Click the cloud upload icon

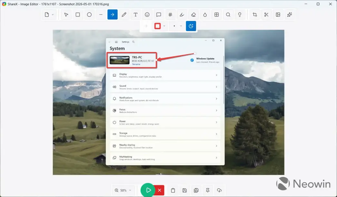(219, 190)
